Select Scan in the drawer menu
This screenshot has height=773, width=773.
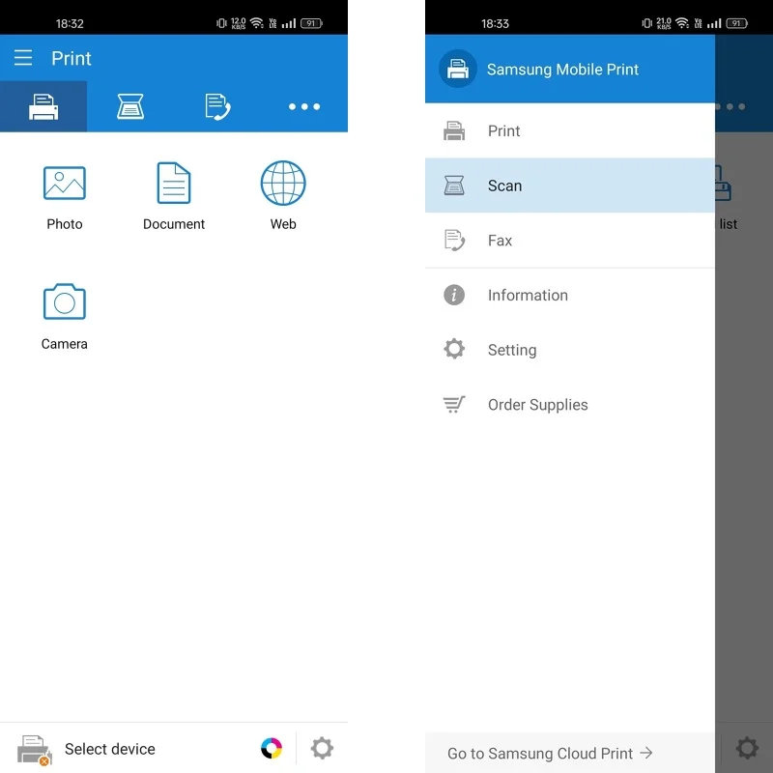point(570,186)
